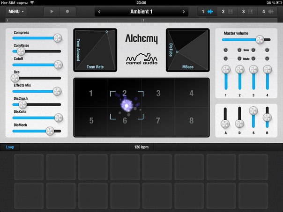This screenshot has width=283, height=212.
Task: Select track tab 4
Action: coord(268,12)
